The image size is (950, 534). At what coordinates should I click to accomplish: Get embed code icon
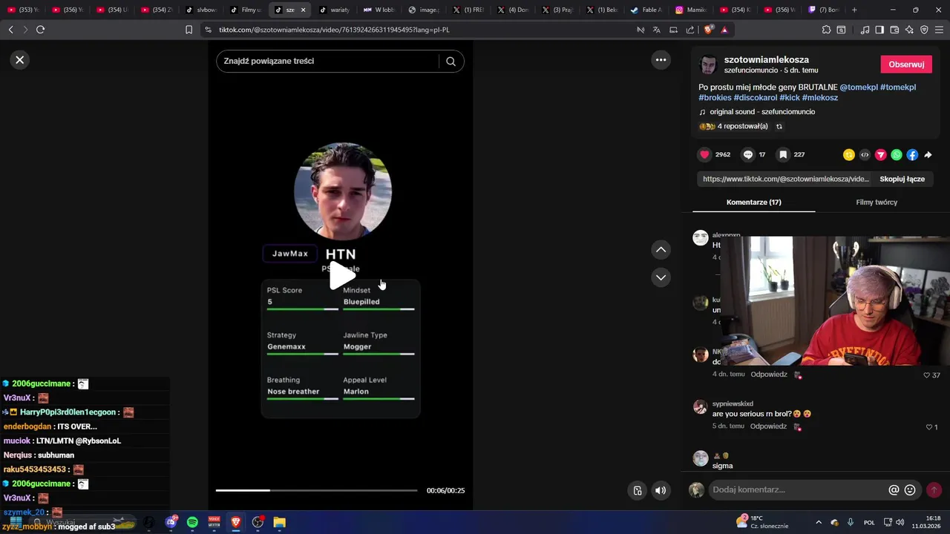click(x=865, y=155)
